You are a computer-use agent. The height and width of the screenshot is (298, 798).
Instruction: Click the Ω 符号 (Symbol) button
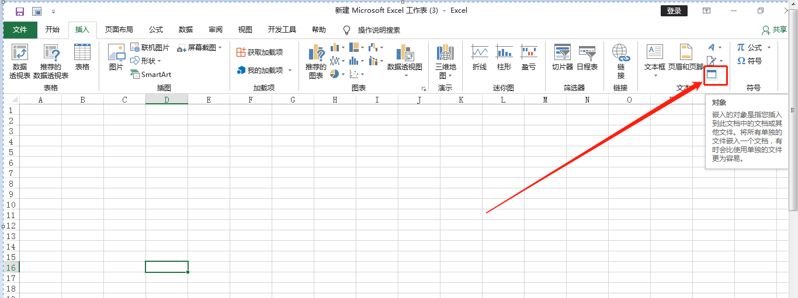pos(750,61)
